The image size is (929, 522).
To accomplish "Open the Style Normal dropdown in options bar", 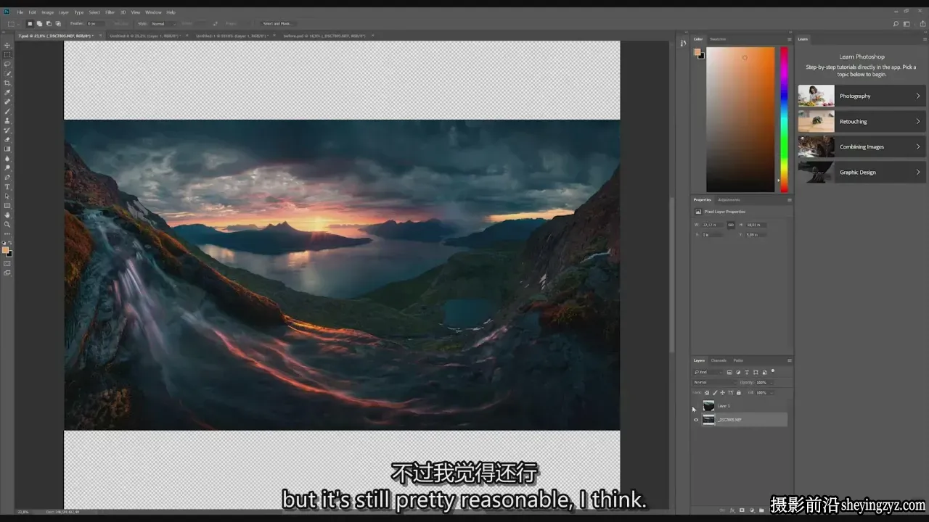I will (163, 24).
